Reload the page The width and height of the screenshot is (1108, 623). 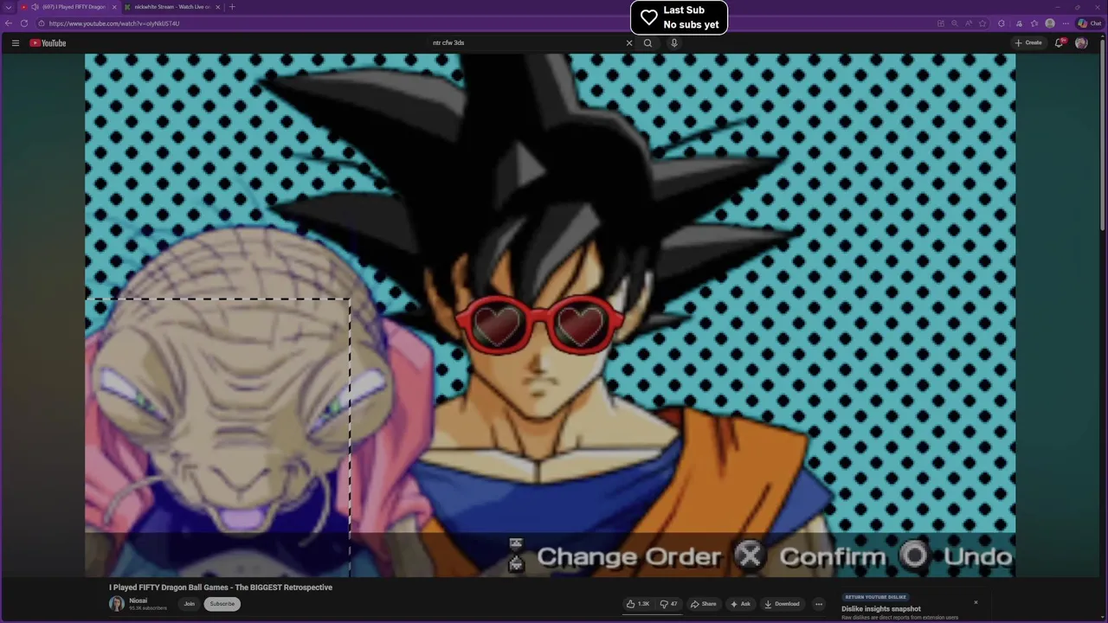pos(23,23)
